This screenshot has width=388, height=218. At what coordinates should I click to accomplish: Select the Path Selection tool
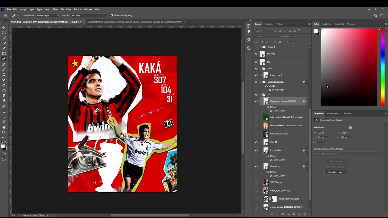pyautogui.click(x=4, y=117)
